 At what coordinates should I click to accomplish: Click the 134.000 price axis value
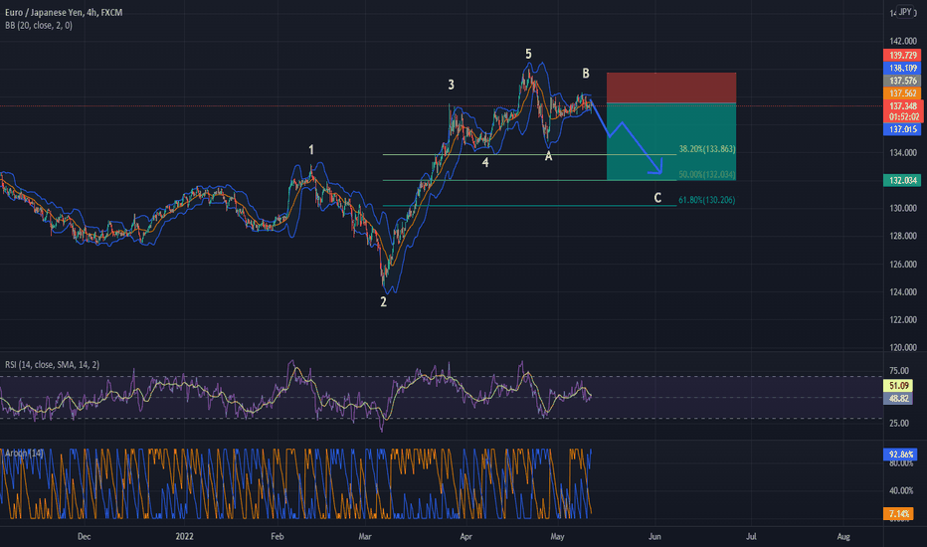point(903,152)
